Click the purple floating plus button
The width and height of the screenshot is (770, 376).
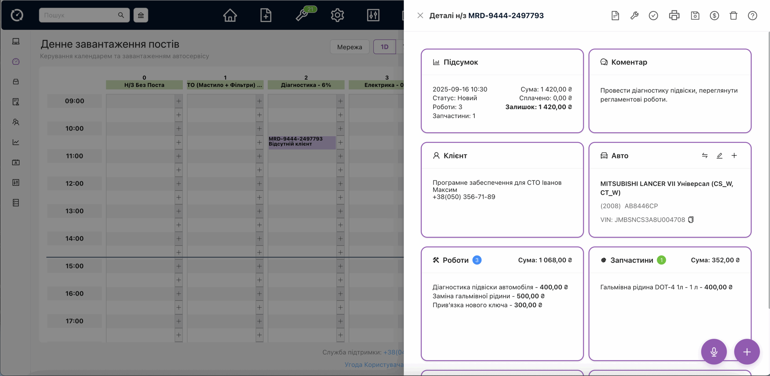point(747,352)
